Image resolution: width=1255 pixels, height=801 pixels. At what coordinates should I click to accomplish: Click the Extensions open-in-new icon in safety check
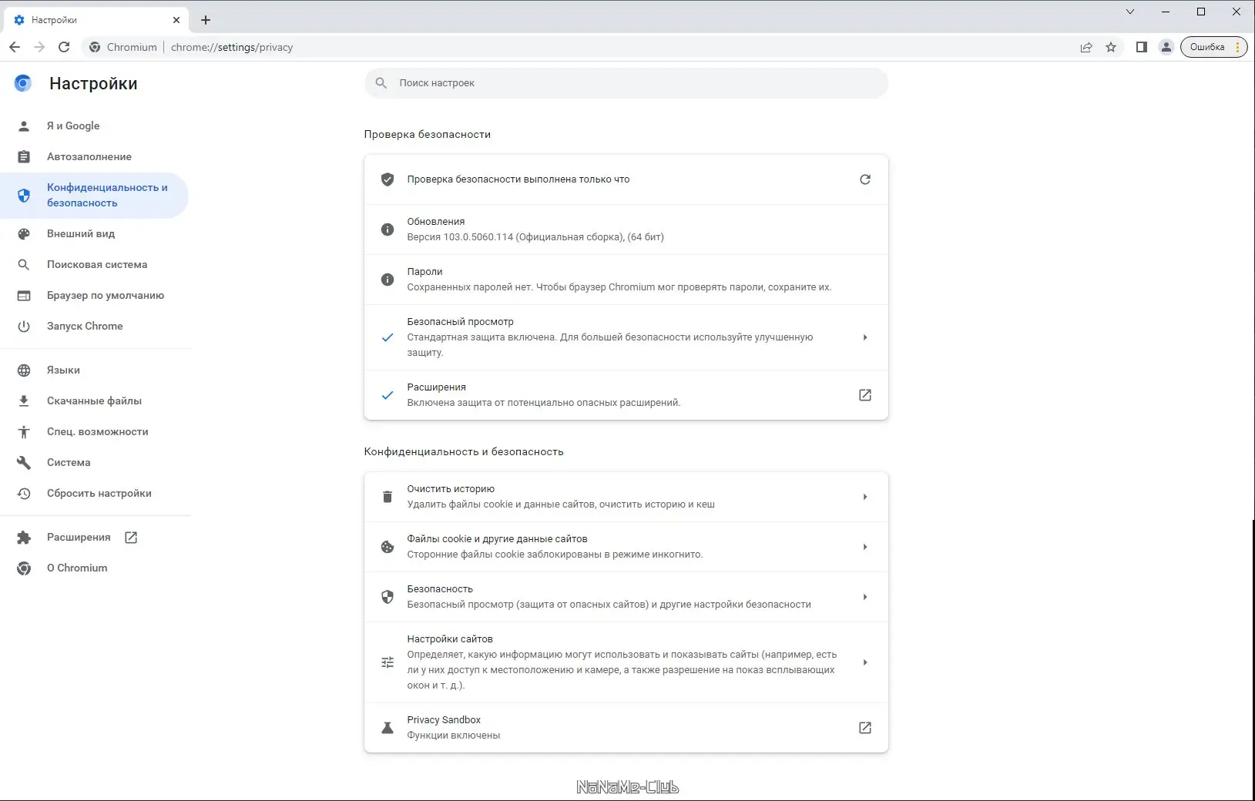tap(865, 395)
